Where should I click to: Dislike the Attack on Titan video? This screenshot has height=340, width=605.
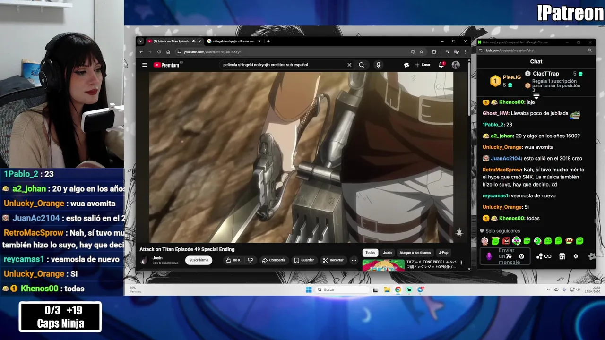point(251,260)
